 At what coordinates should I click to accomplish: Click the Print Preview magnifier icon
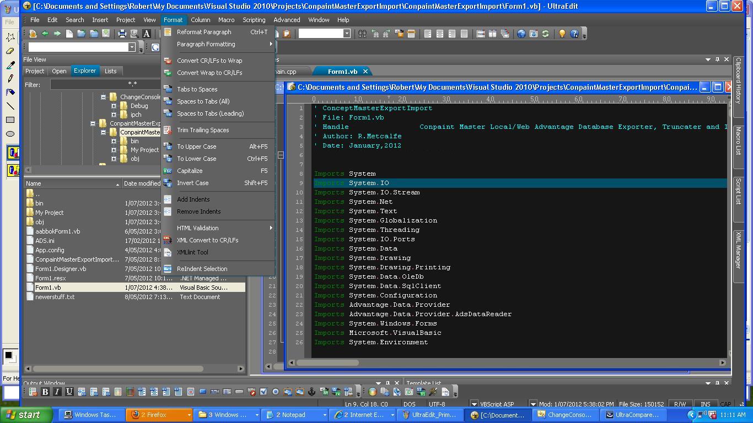(x=134, y=34)
